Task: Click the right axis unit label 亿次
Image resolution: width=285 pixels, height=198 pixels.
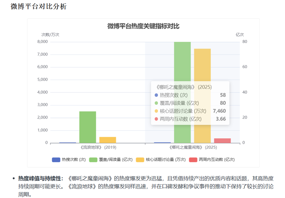Action: (x=240, y=35)
